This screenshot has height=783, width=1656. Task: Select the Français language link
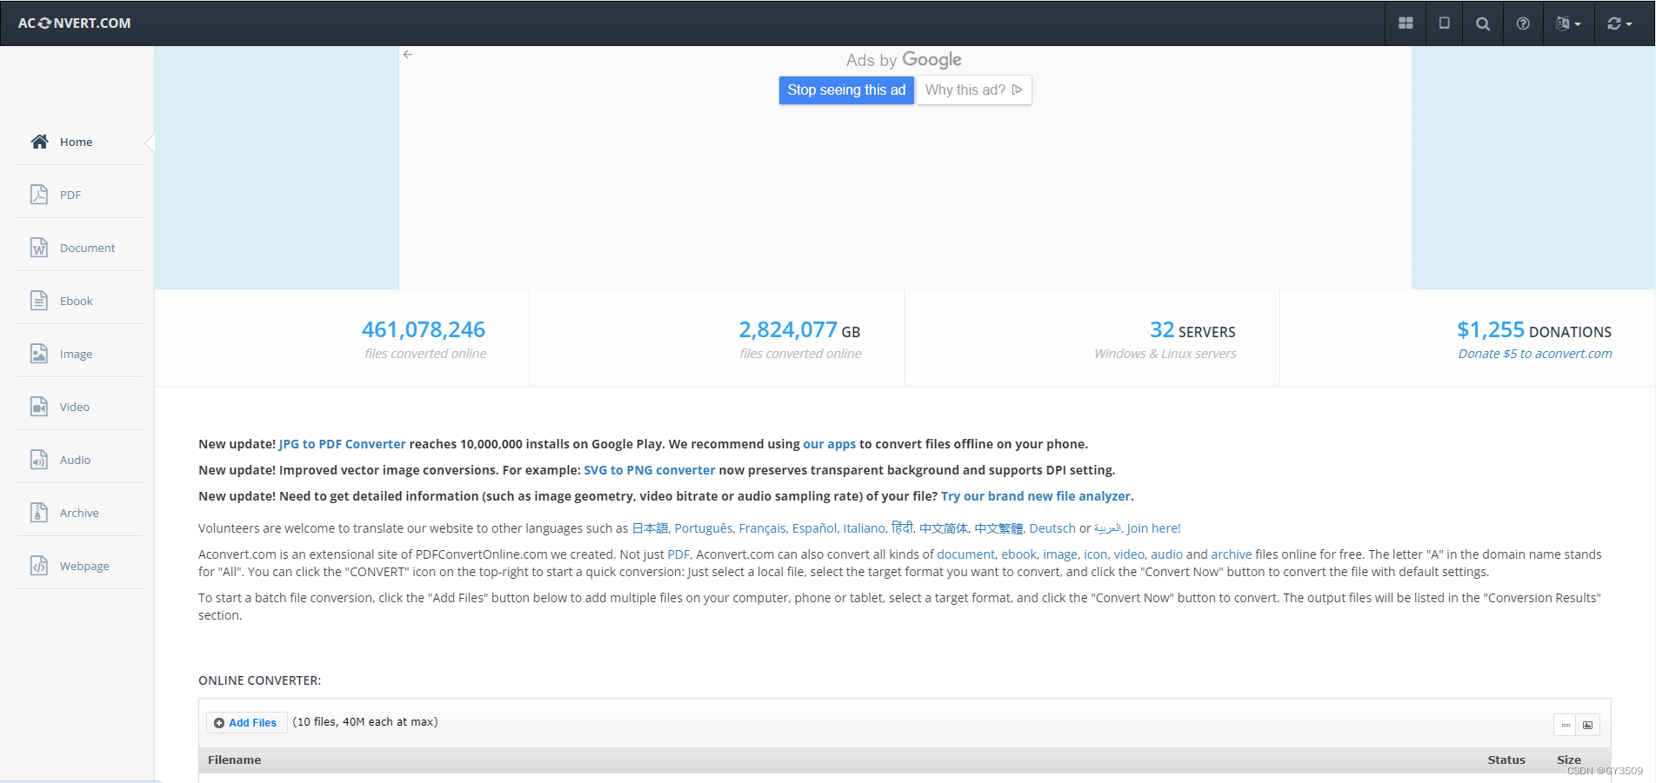763,528
